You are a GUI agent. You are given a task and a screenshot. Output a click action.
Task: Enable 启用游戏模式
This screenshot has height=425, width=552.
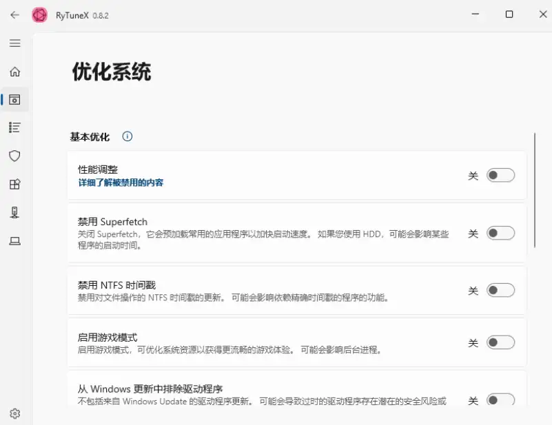coord(501,342)
